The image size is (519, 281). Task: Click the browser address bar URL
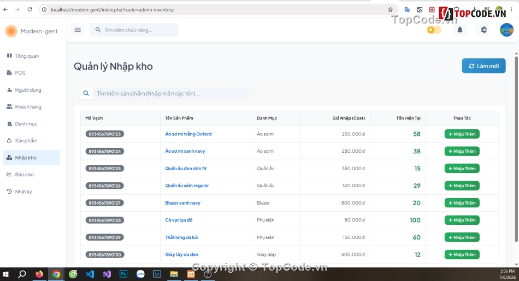(112, 10)
